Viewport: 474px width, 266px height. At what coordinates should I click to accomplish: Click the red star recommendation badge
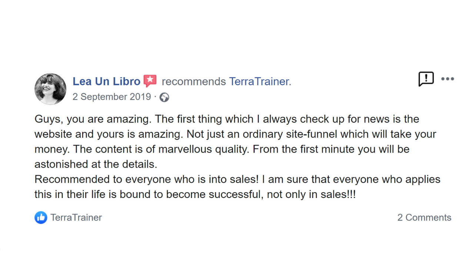tap(150, 81)
